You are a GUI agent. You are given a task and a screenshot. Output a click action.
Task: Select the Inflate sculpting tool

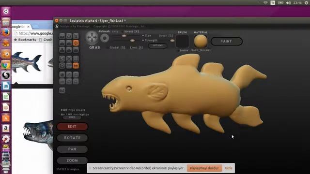point(62,50)
